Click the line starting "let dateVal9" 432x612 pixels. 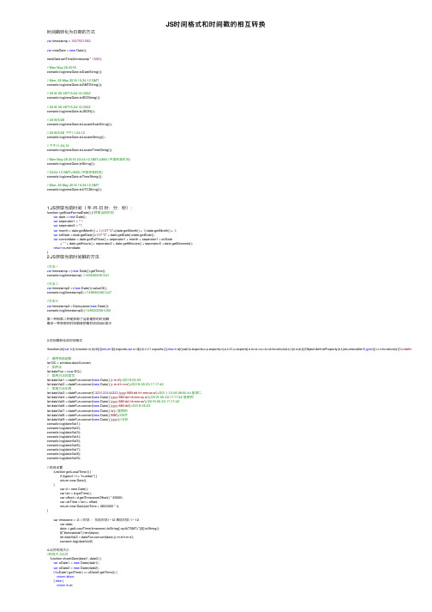[87, 419]
